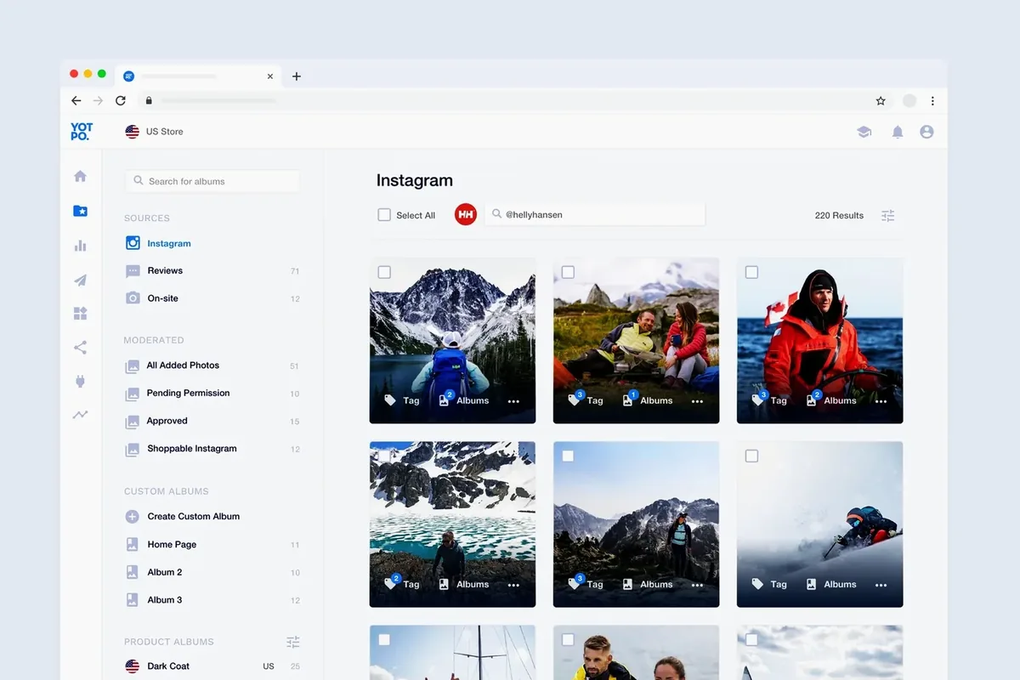Image resolution: width=1020 pixels, height=680 pixels.
Task: Click the share icon in left rail
Action: [x=80, y=347]
